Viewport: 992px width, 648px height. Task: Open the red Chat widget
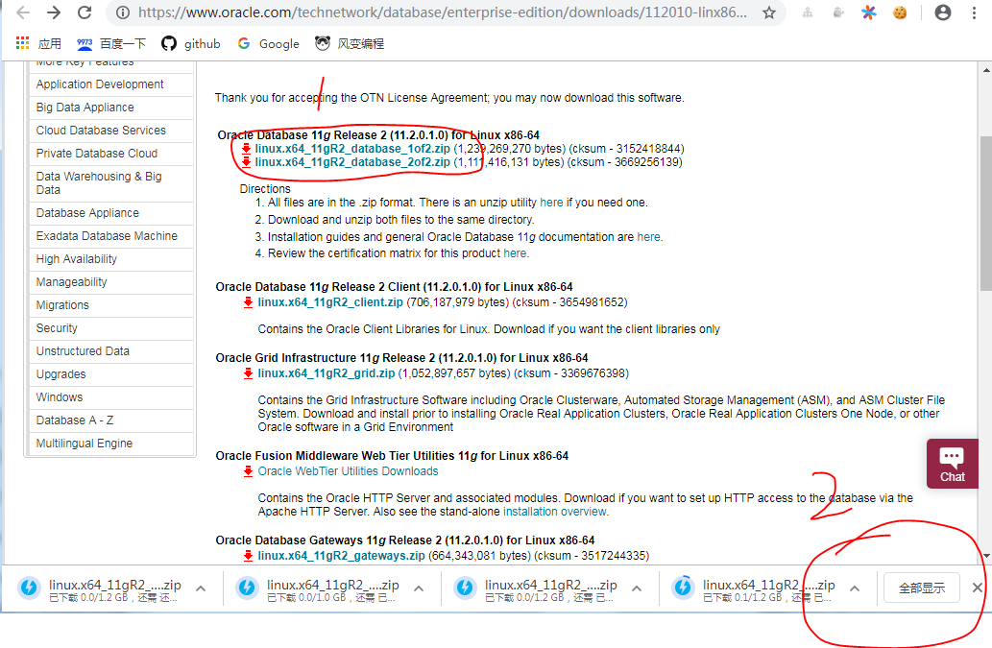952,464
